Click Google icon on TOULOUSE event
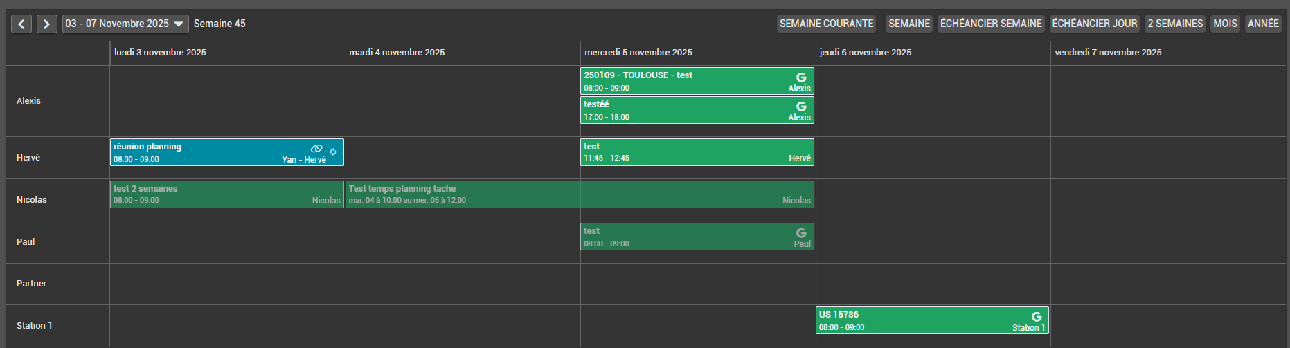1290x348 pixels. coord(801,77)
